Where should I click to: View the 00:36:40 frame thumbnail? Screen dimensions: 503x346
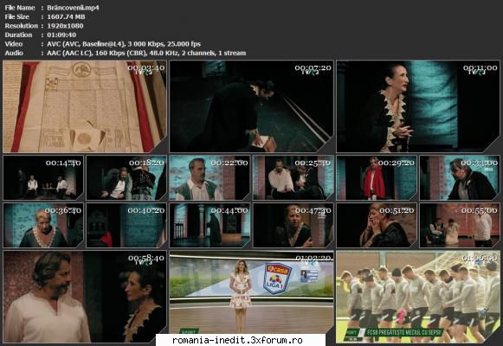43,225
